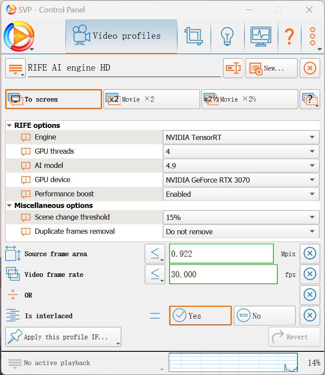The image size is (325, 375).
Task: Select Yes for Is interlaced
Action: click(x=200, y=316)
